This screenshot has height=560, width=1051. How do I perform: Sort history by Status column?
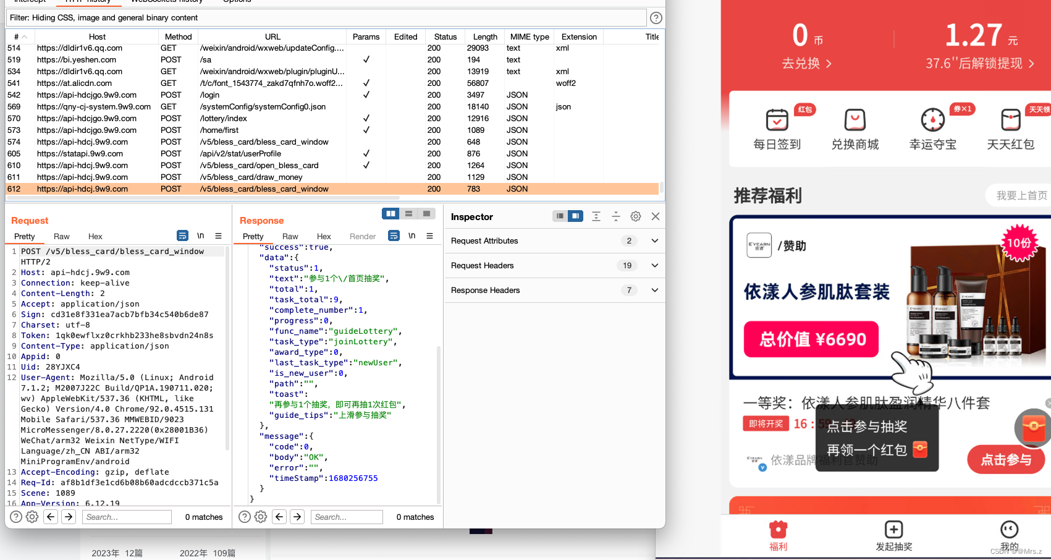(x=445, y=36)
